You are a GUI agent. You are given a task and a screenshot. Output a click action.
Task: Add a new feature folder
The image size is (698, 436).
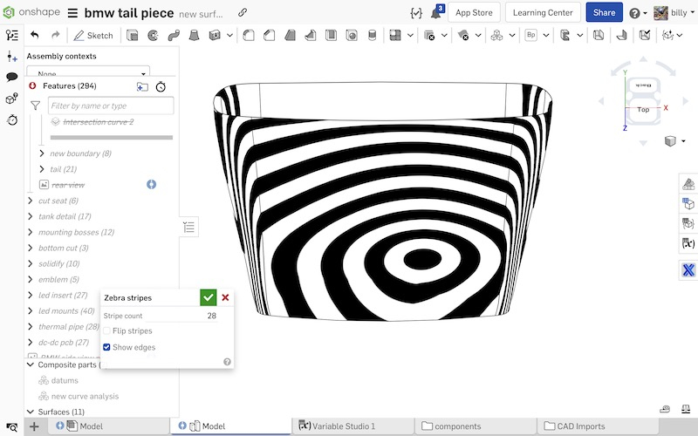(x=142, y=86)
